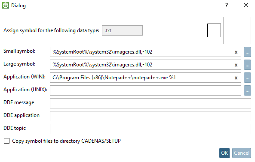Click the large symbol preview box

[237, 30]
